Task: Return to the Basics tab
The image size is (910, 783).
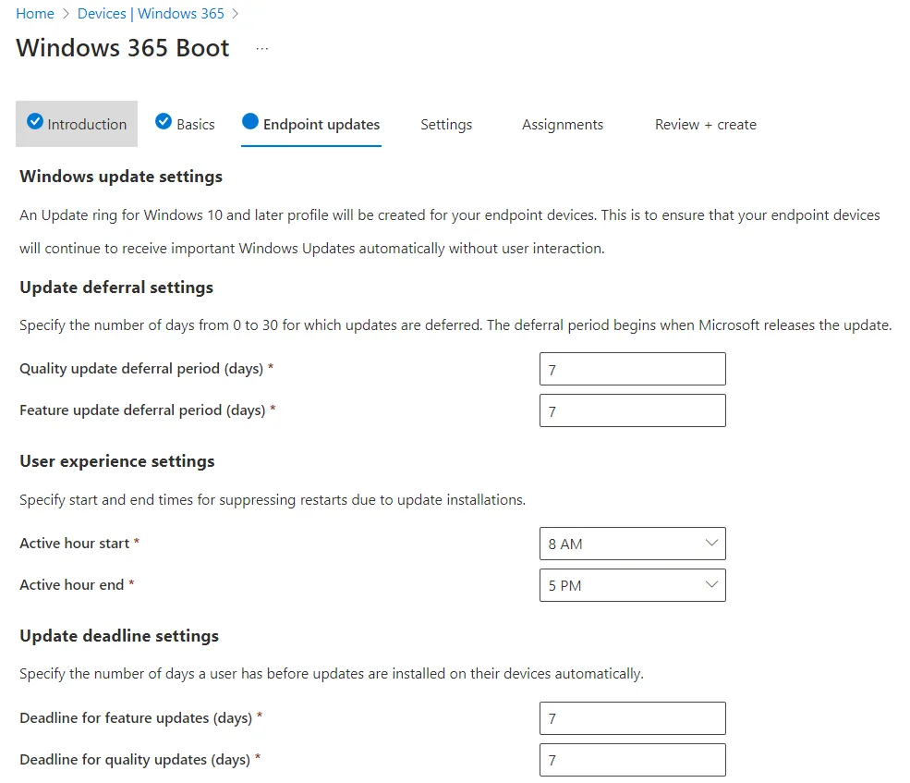Action: [195, 125]
